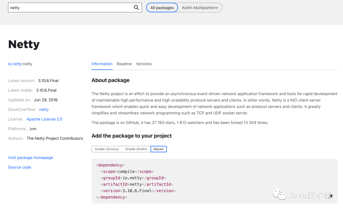
Task: Switch filter to Kotlin Multiplatform
Action: pos(200,8)
